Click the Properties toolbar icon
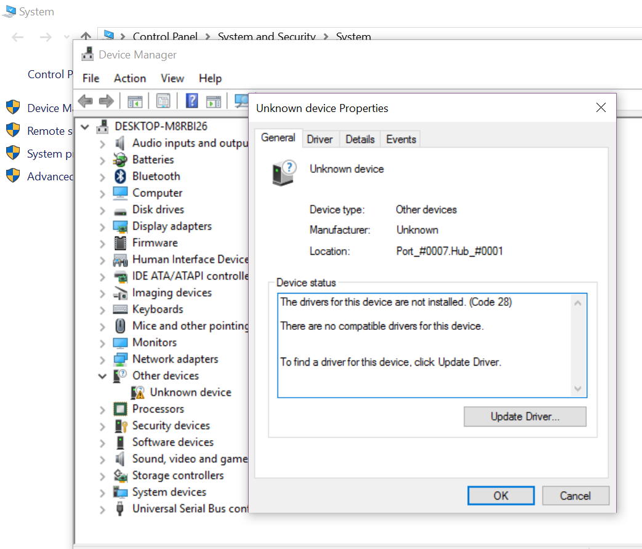The image size is (642, 549). pyautogui.click(x=163, y=101)
